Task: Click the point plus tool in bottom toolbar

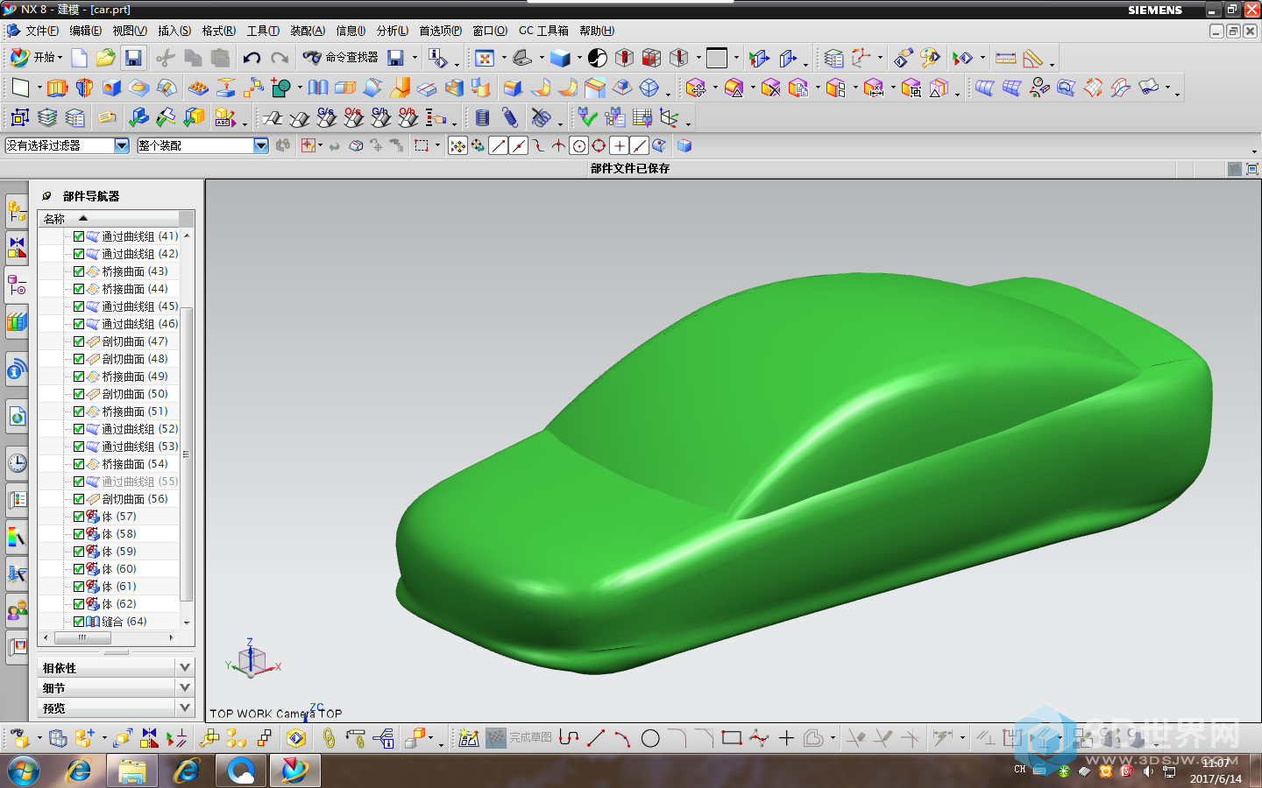Action: 786,738
